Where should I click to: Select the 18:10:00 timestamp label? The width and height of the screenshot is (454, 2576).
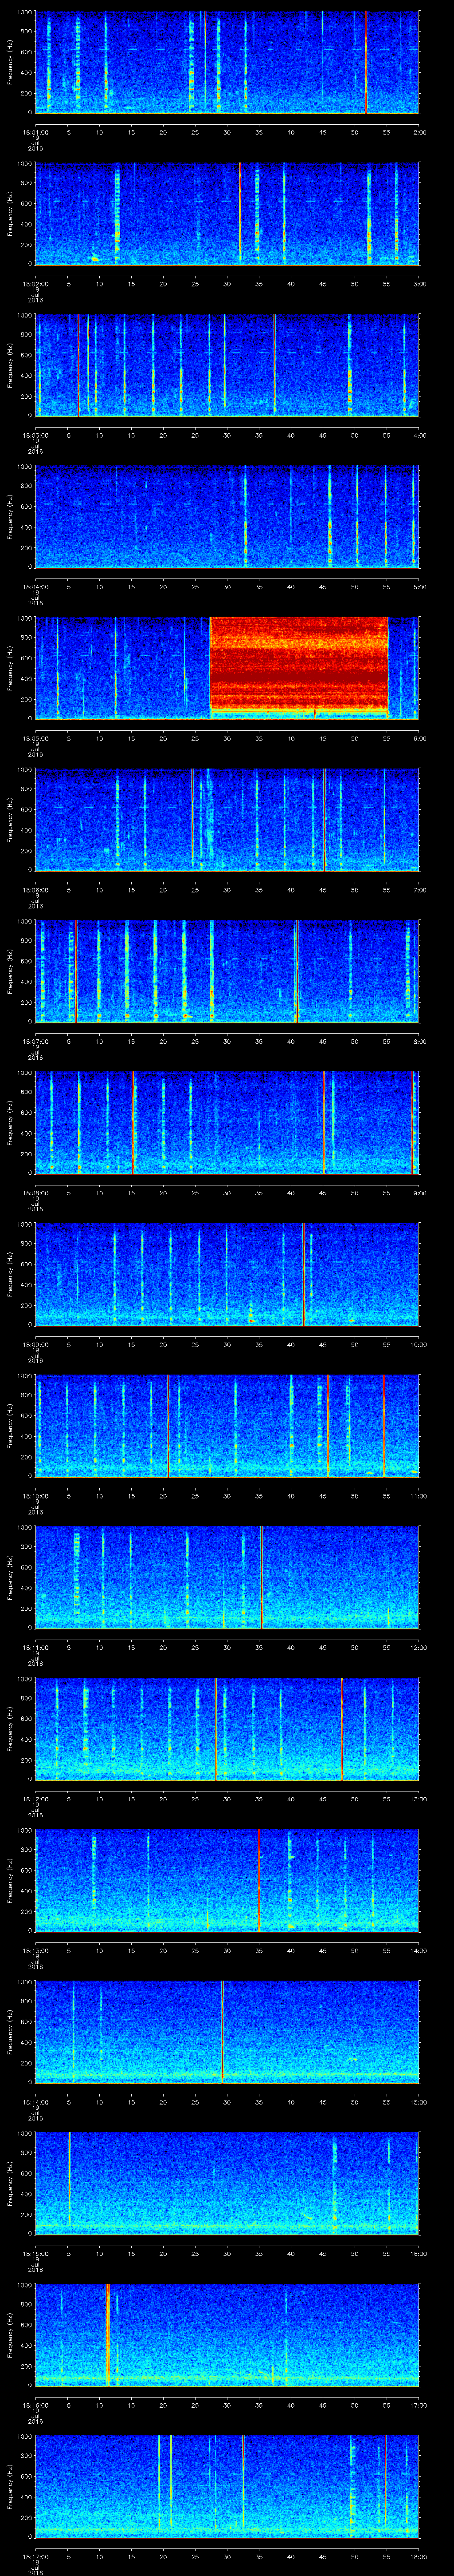point(35,1496)
